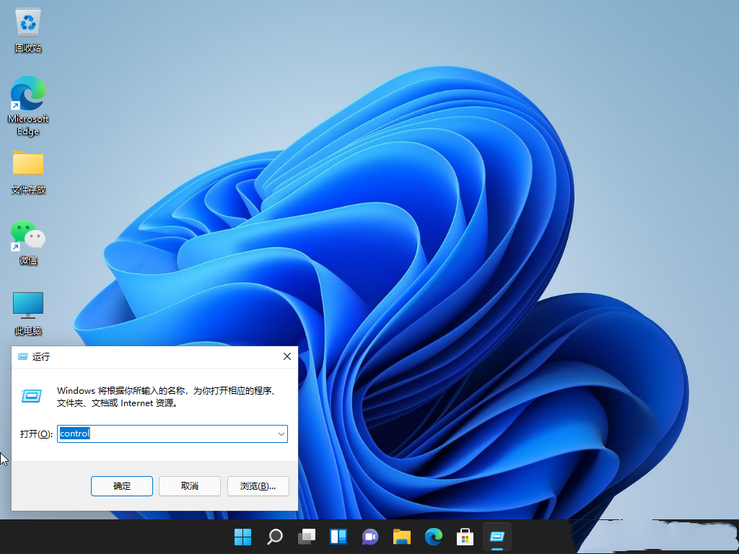739x554 pixels.
Task: Click the Windows Start button
Action: coord(242,537)
